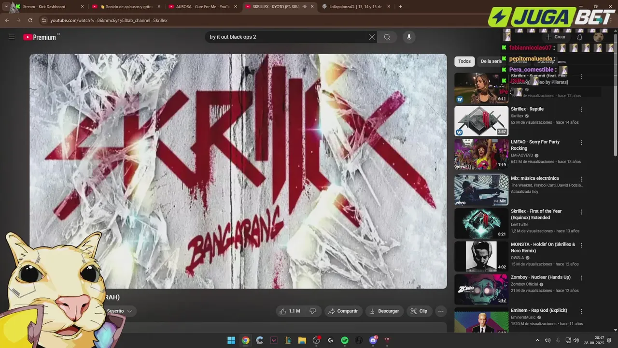Click the Bangarang video player
The image size is (618, 348).
pos(238,171)
